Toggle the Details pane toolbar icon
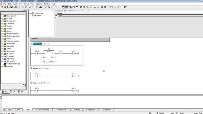 pyautogui.click(x=67, y=7)
